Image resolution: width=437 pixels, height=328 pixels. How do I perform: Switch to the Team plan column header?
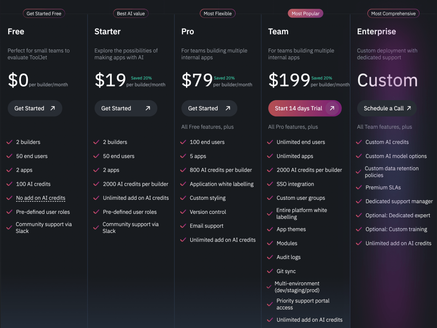click(278, 32)
